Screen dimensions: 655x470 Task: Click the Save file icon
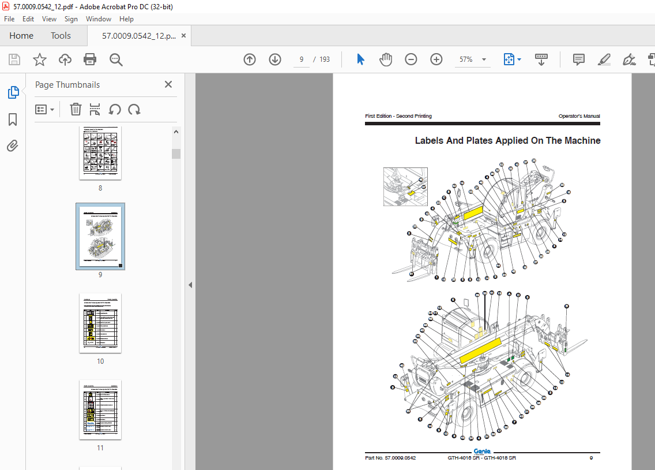pyautogui.click(x=14, y=59)
